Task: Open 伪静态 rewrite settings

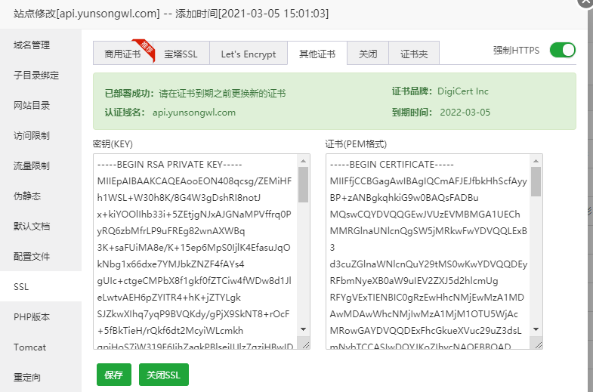Action: coord(27,196)
